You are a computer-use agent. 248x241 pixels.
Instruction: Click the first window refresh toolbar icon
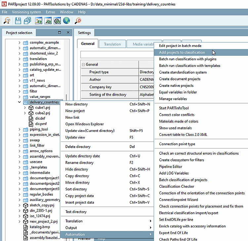(39, 21)
